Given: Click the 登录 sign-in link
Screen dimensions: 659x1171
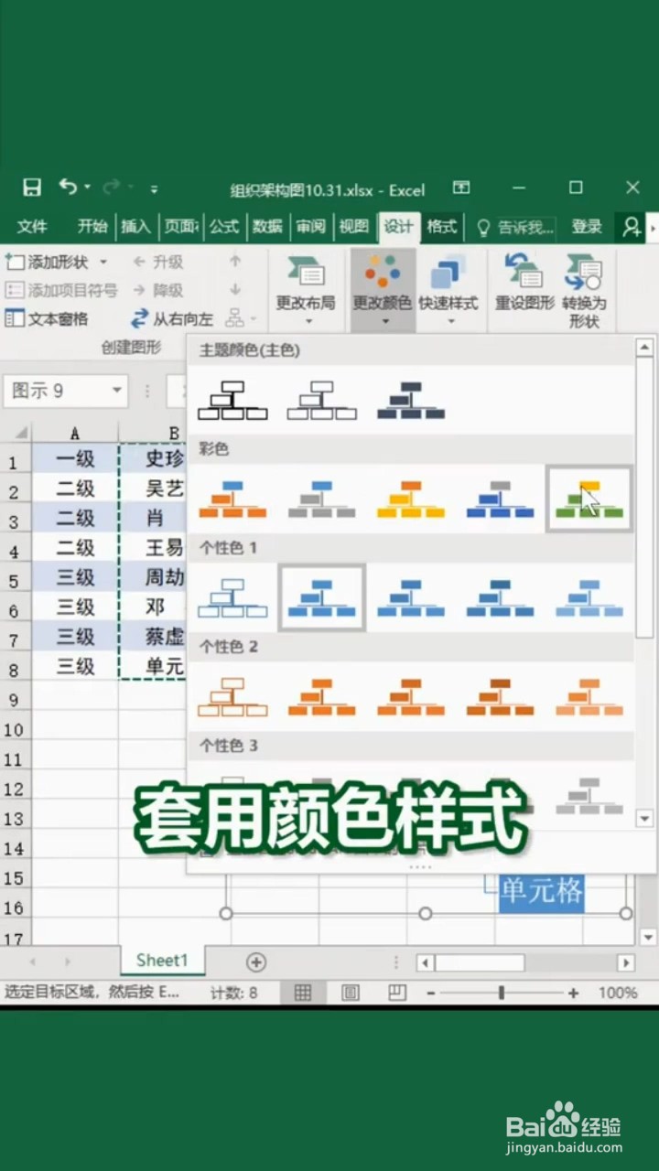Looking at the screenshot, I should (587, 227).
